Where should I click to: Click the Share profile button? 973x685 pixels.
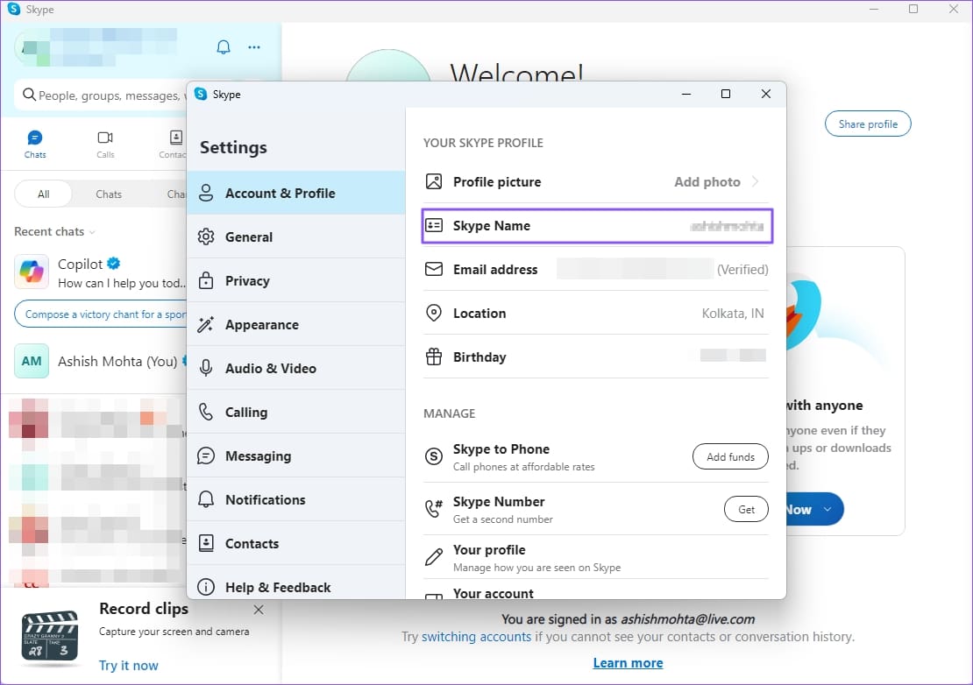coord(868,124)
